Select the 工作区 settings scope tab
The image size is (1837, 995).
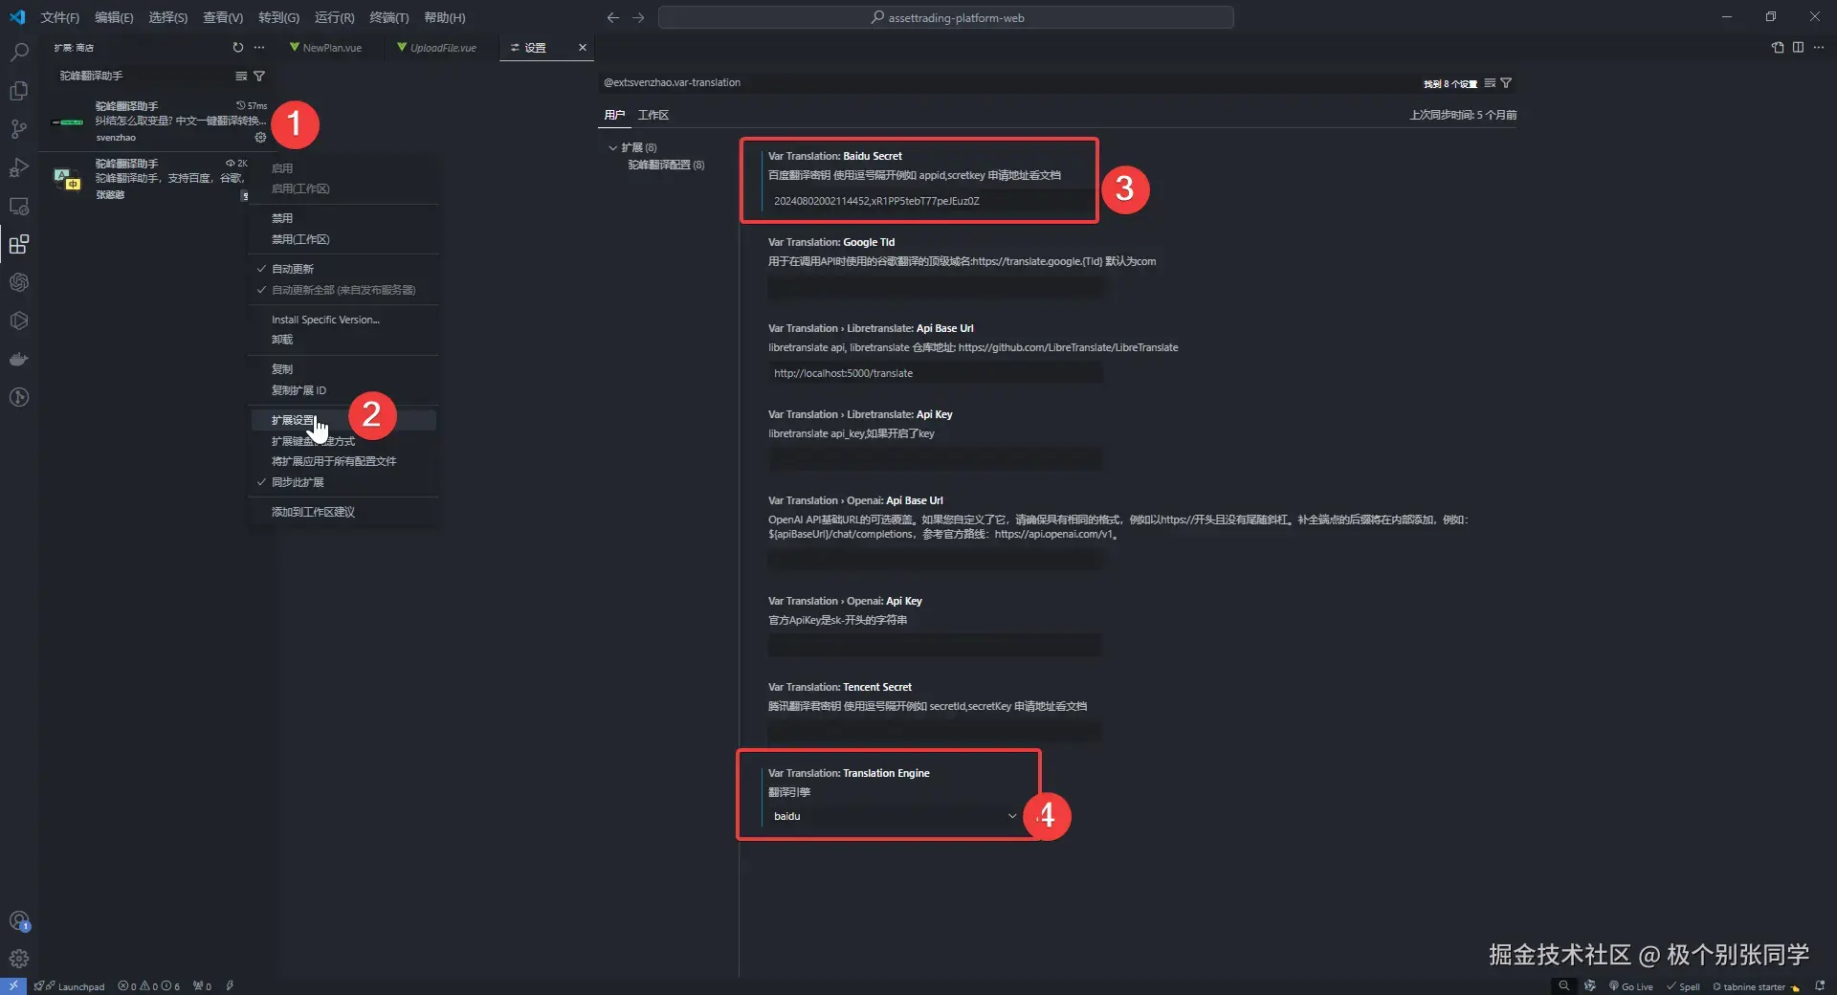653,115
